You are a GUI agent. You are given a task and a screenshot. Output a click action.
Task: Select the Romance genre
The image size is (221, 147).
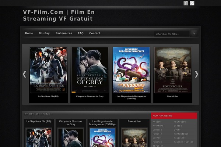157,142
